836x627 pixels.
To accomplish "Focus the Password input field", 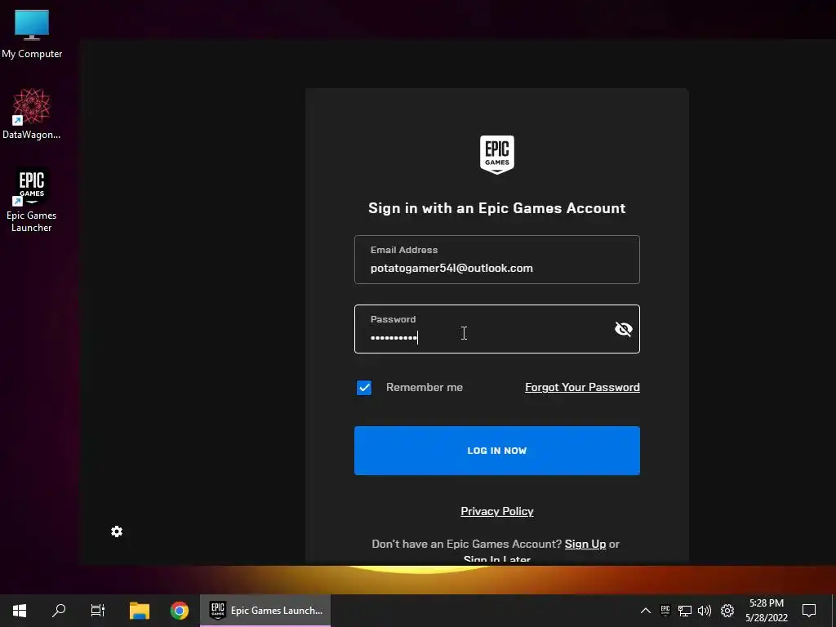I will [x=497, y=329].
